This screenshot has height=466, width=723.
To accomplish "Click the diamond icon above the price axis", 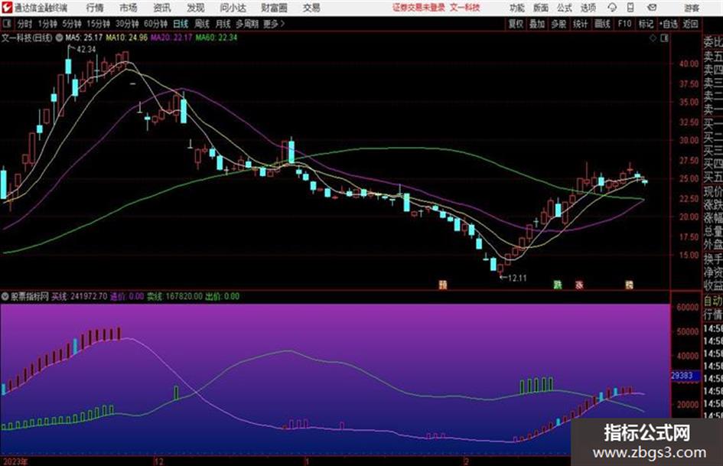I will [653, 38].
